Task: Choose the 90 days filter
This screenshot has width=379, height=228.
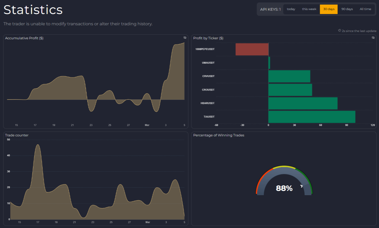Action: 347,9
